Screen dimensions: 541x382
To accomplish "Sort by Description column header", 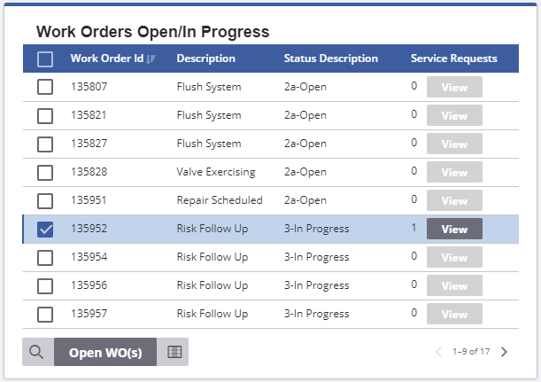I will [x=205, y=59].
